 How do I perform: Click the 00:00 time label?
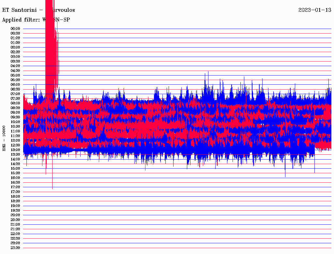tap(15, 29)
